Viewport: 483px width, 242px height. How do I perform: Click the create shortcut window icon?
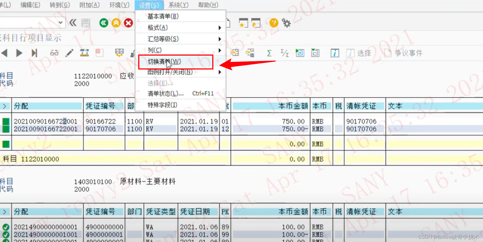point(256,23)
